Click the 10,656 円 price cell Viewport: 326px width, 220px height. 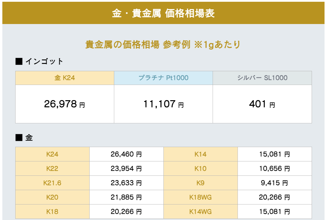coord(274,169)
